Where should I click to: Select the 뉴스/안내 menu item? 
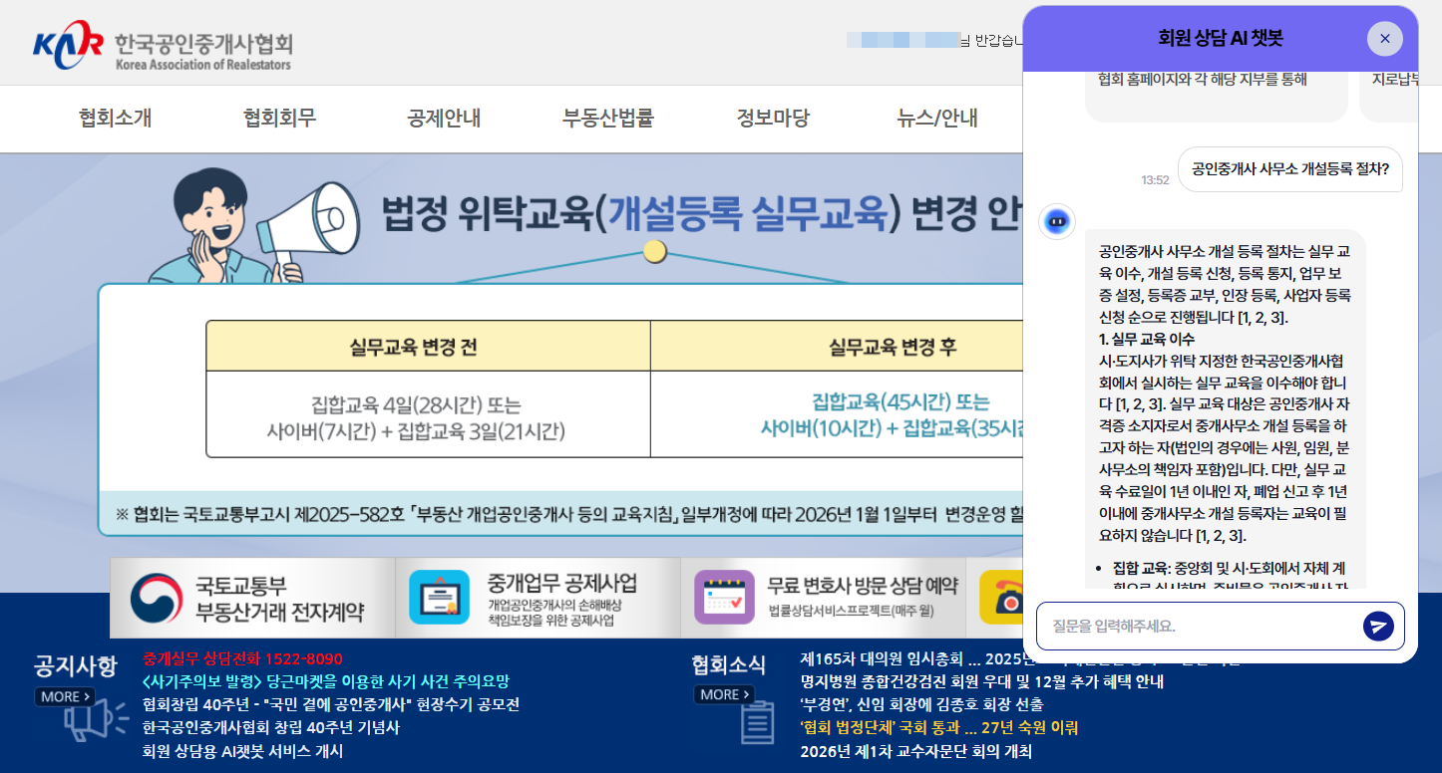(937, 119)
